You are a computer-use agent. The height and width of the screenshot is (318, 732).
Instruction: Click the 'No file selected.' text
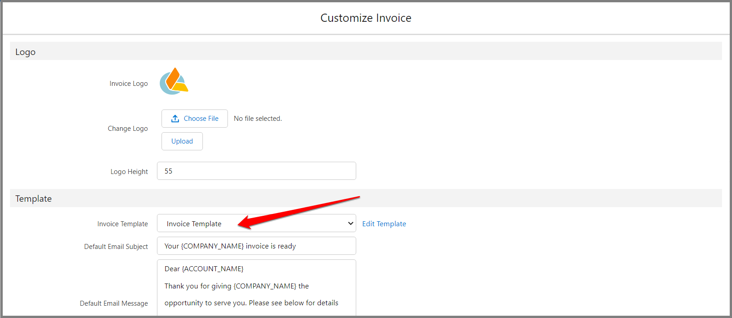257,119
